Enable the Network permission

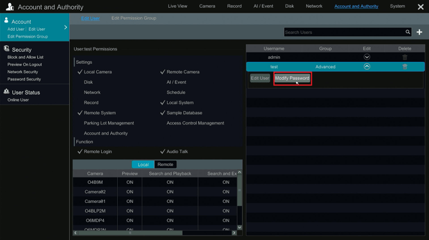click(x=92, y=93)
